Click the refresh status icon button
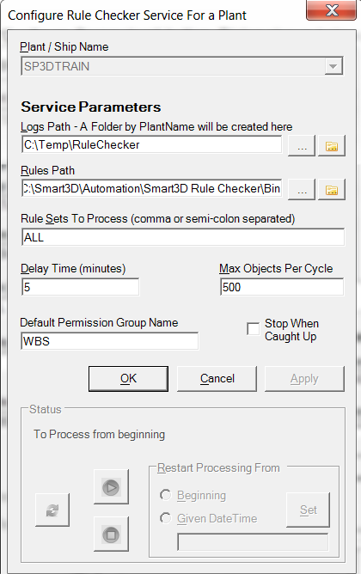The image size is (361, 574). [x=52, y=510]
